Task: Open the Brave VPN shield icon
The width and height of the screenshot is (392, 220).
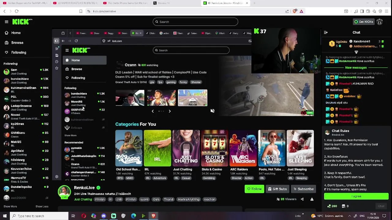Action: pyautogui.click(x=380, y=11)
